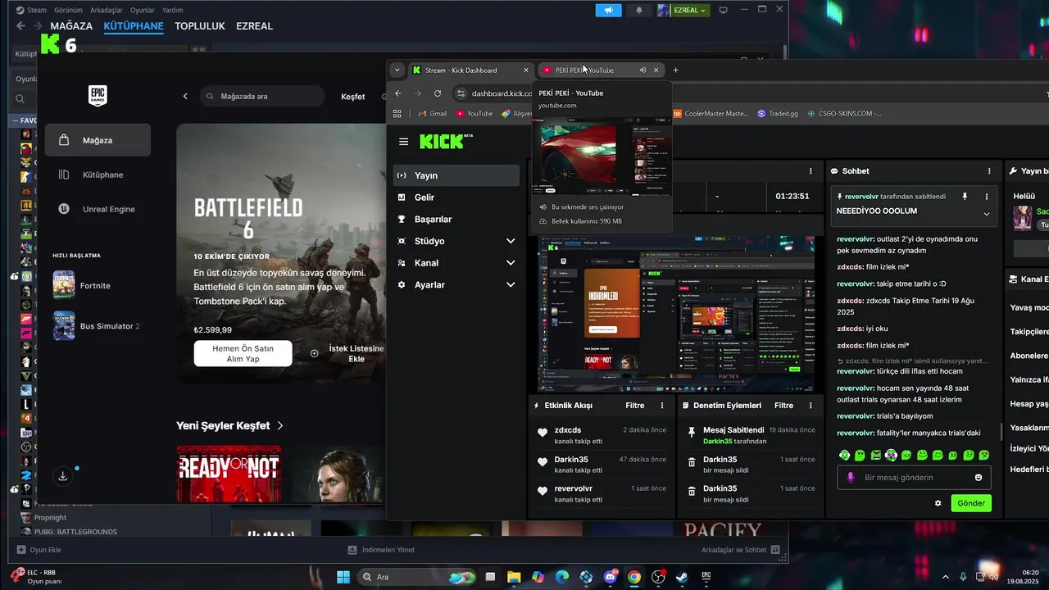Open Epic Games Launcher from taskbar
Image resolution: width=1049 pixels, height=590 pixels.
[x=706, y=577]
